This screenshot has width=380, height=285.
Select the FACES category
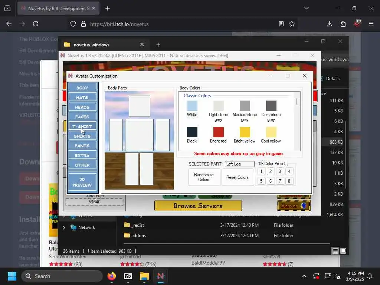pyautogui.click(x=82, y=117)
